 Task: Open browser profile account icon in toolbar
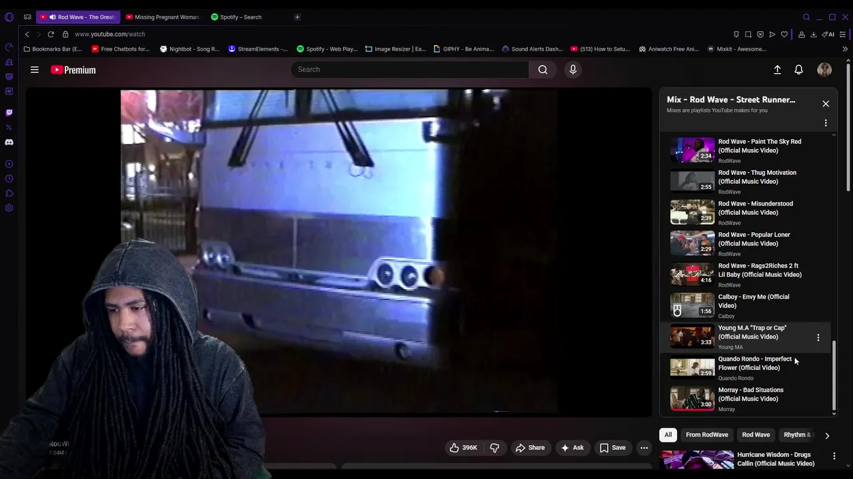click(802, 34)
